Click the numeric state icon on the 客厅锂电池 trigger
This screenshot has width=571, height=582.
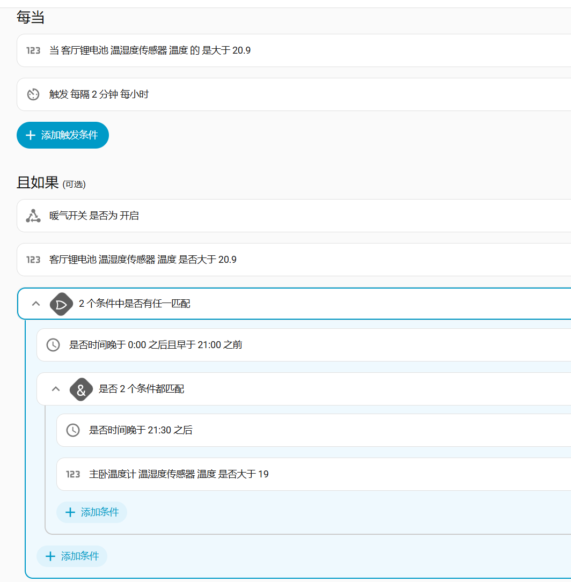(33, 50)
